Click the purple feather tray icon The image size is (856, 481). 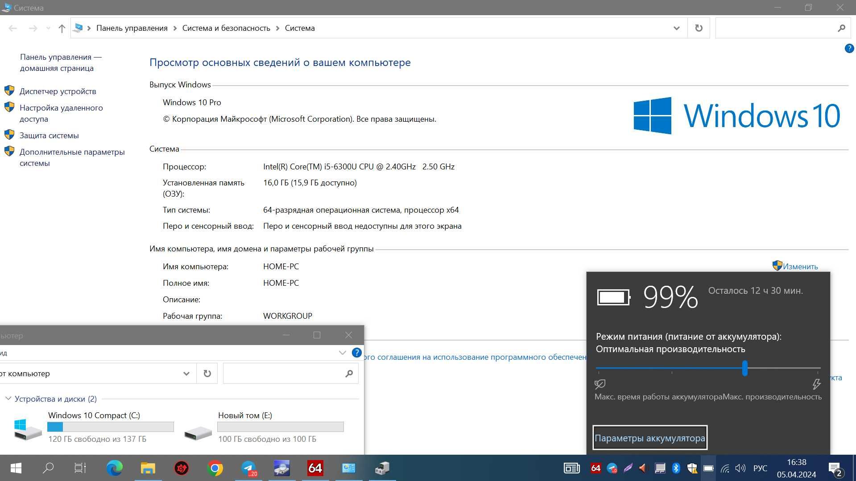628,468
